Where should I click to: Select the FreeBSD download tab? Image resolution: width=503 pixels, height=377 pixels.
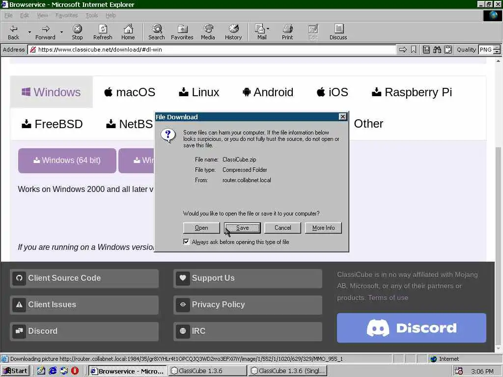52,124
